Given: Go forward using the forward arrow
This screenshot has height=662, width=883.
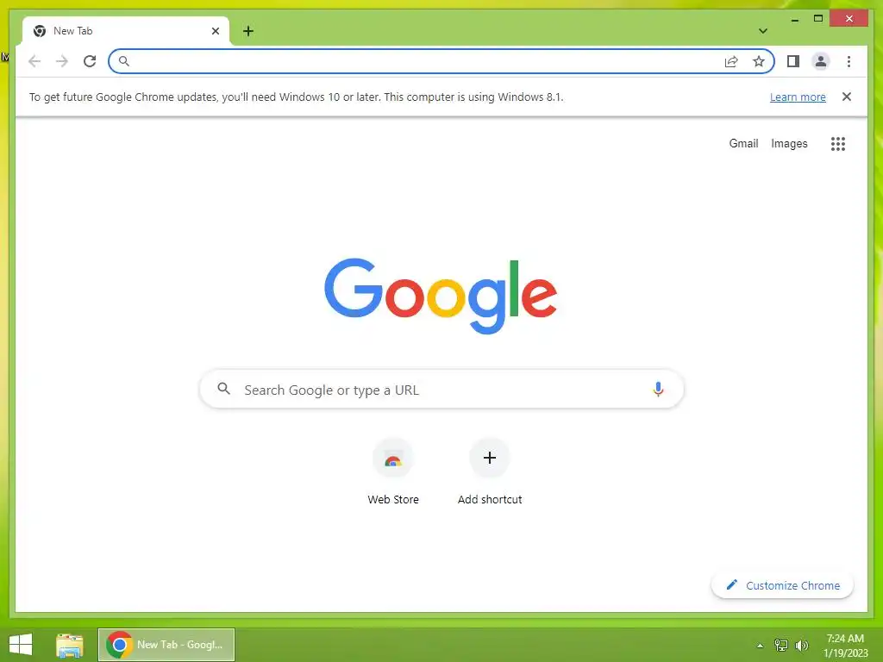Looking at the screenshot, I should 62,61.
